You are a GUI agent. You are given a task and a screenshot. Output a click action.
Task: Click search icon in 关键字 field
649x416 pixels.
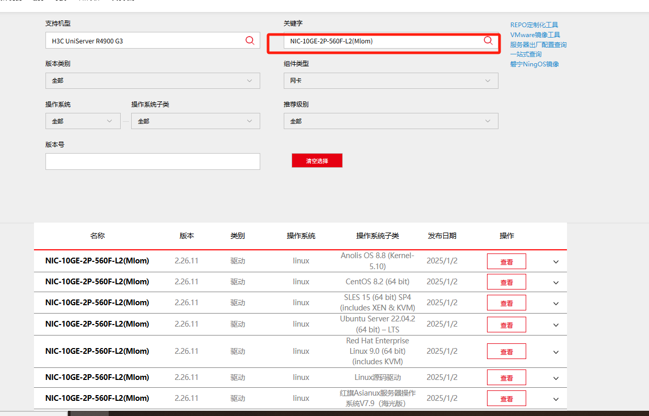488,40
